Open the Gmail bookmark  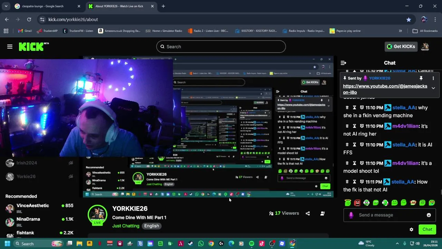(25, 31)
